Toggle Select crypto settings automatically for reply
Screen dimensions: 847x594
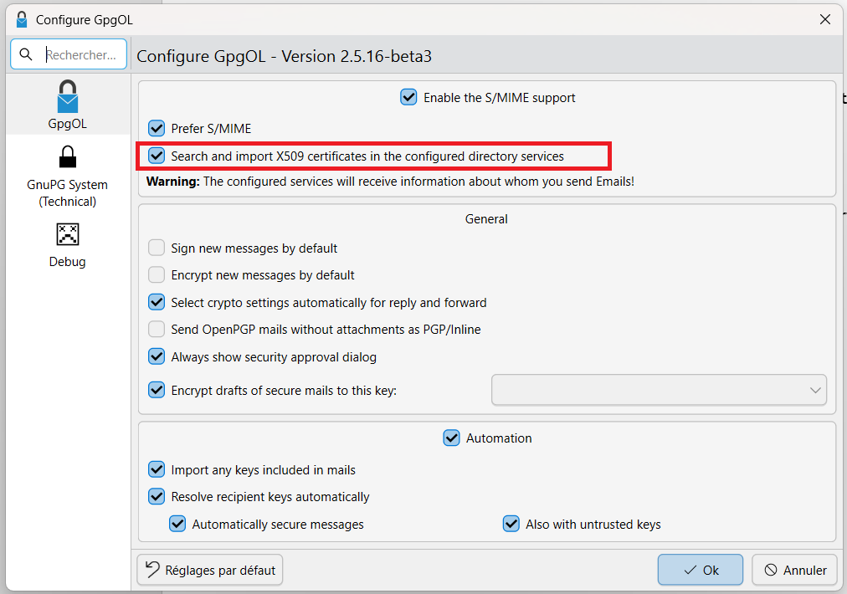(x=157, y=302)
